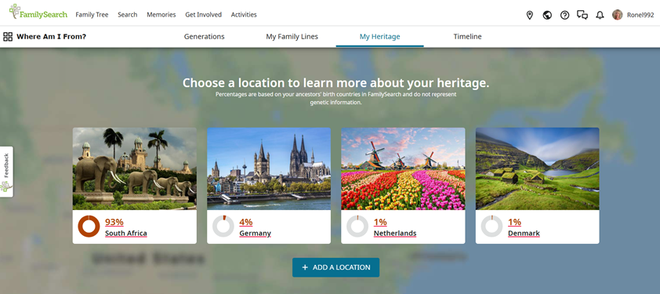The width and height of the screenshot is (660, 294).
Task: Click the globe language icon
Action: pos(547,15)
